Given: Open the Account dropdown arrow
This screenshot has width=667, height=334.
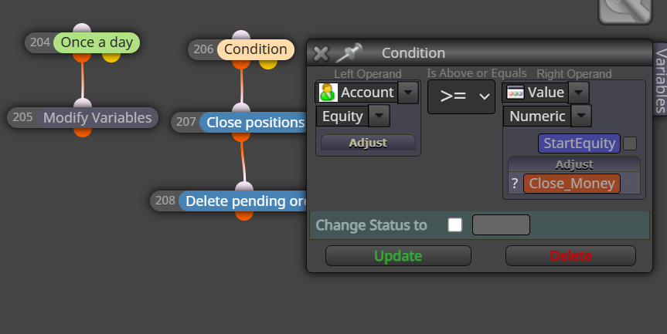Looking at the screenshot, I should [408, 92].
